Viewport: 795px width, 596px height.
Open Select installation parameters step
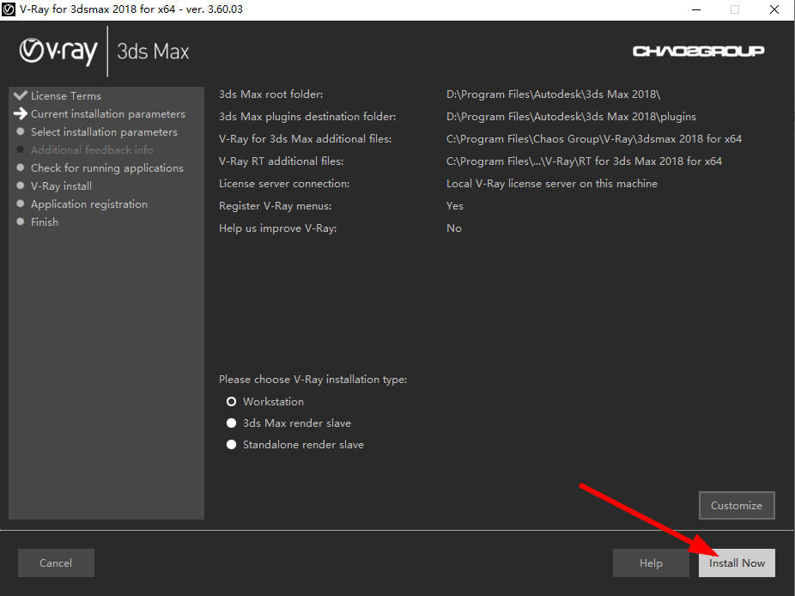(x=104, y=132)
